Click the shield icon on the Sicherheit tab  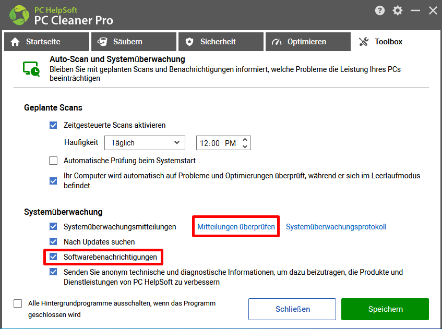pyautogui.click(x=189, y=42)
